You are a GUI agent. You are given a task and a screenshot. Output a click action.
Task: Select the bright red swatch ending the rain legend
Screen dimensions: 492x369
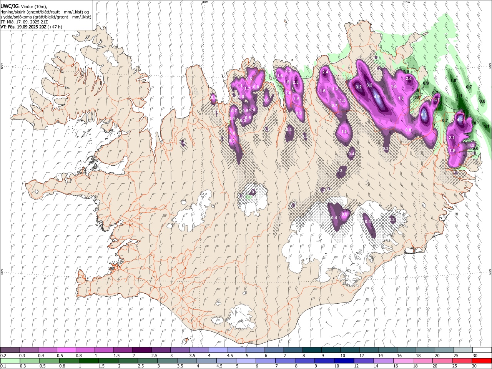tap(481, 361)
